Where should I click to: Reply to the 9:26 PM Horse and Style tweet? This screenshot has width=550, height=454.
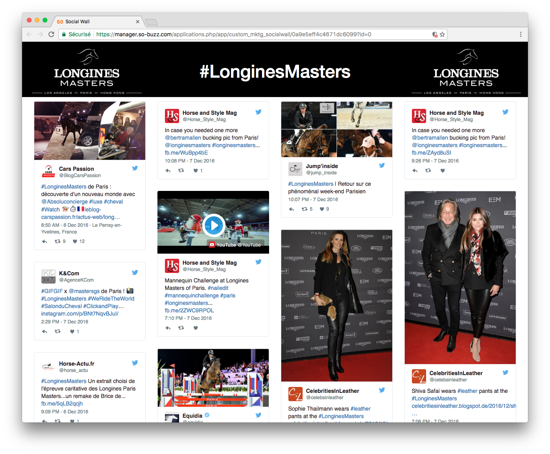(415, 171)
